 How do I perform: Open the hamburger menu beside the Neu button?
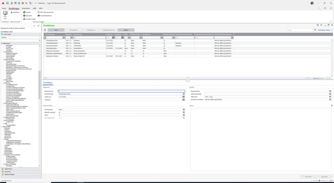tap(45, 30)
